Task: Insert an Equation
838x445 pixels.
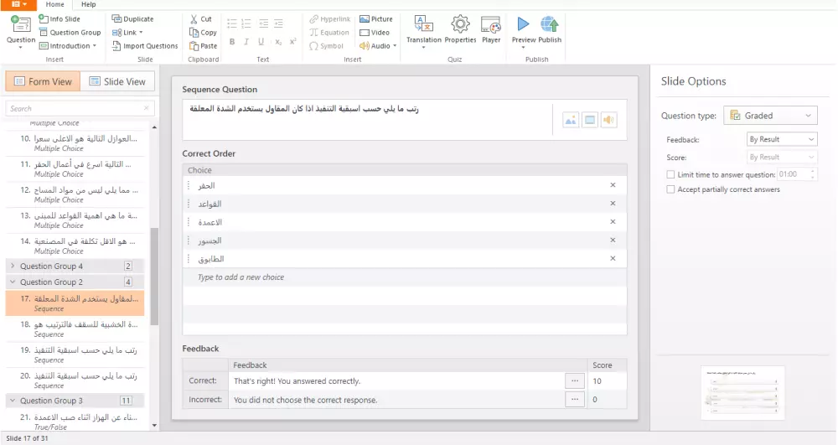Action: [329, 32]
